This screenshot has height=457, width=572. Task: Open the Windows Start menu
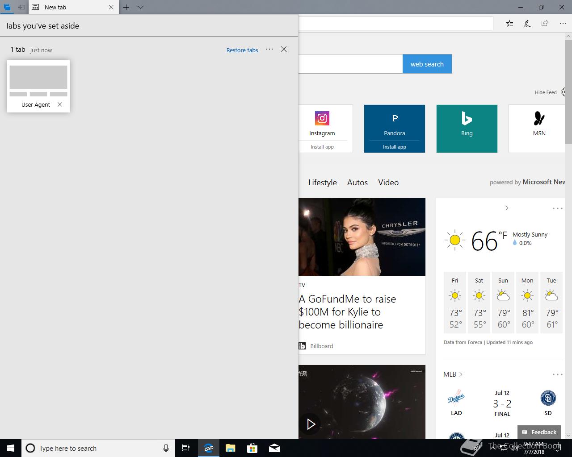11,448
